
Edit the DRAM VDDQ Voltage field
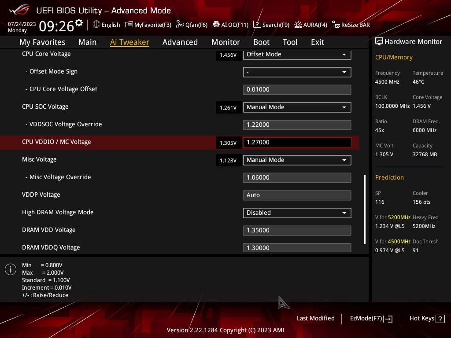click(297, 247)
